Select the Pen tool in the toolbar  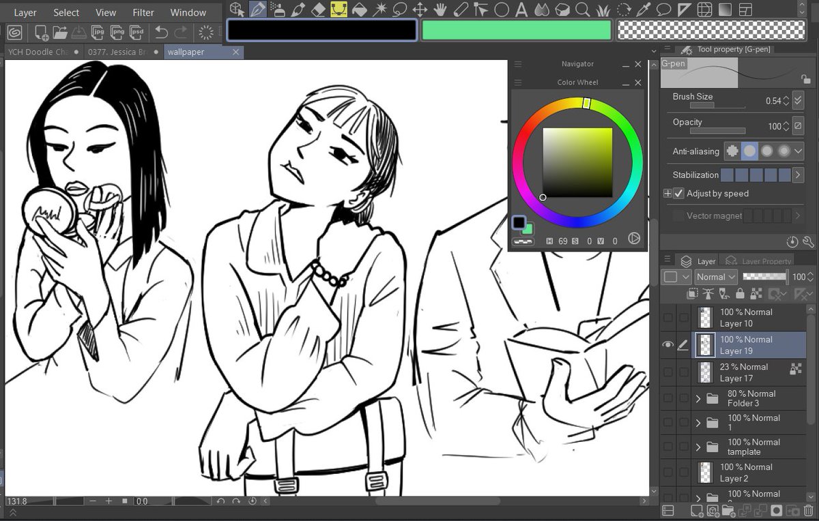pos(257,10)
